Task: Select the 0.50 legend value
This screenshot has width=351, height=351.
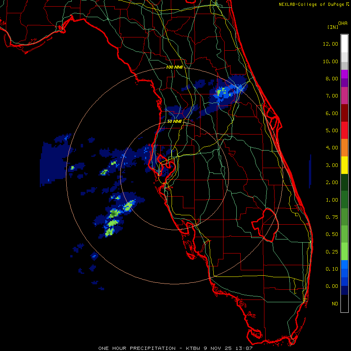Action: coord(332,234)
